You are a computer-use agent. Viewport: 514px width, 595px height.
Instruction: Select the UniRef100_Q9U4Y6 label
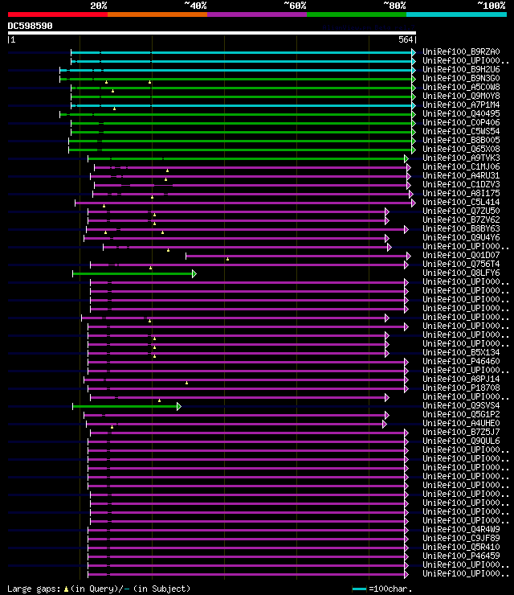click(x=461, y=237)
